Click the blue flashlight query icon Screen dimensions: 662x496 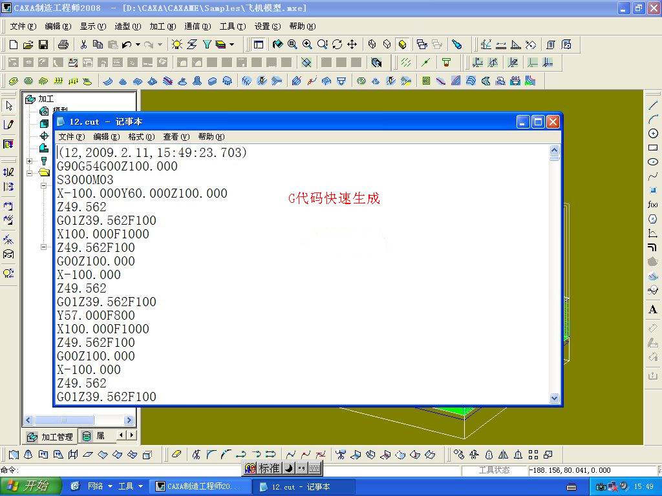pyautogui.click(x=456, y=45)
